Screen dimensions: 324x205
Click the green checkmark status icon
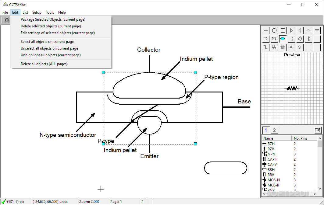[3, 201]
